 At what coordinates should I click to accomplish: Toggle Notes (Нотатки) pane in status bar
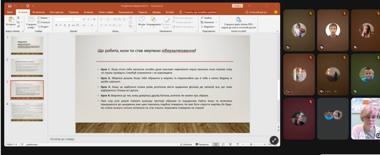pos(186,144)
